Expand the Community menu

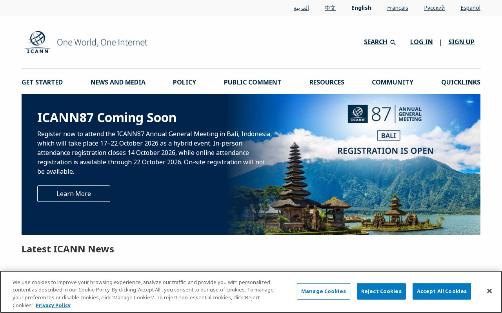[393, 82]
